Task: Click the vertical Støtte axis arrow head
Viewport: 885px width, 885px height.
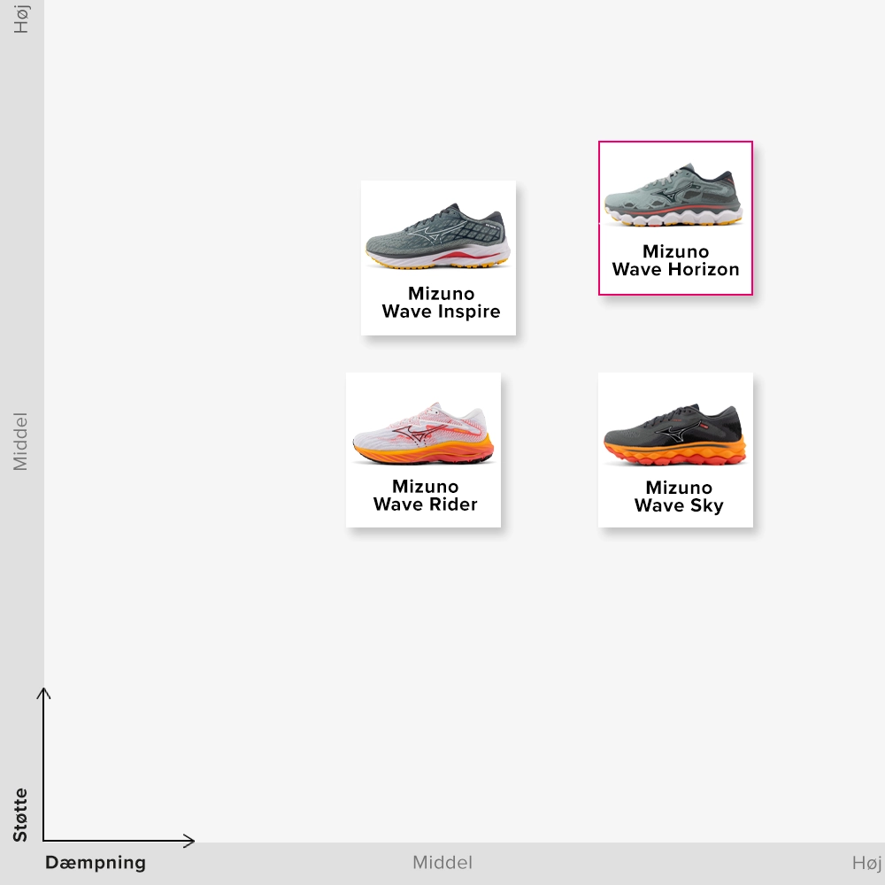Action: coord(43,691)
